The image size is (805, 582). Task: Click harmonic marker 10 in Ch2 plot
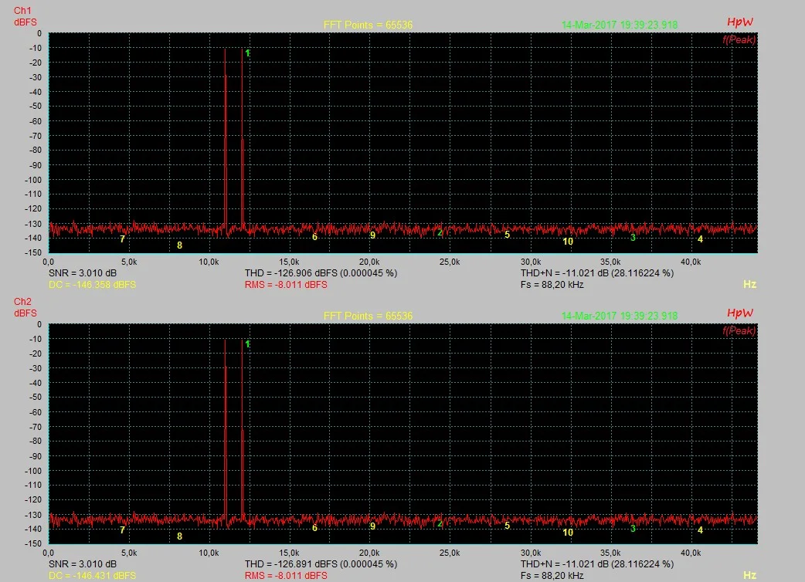(x=568, y=533)
